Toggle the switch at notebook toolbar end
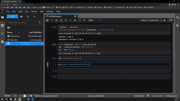Viewport: 180px width, 101px height. (x=170, y=20)
